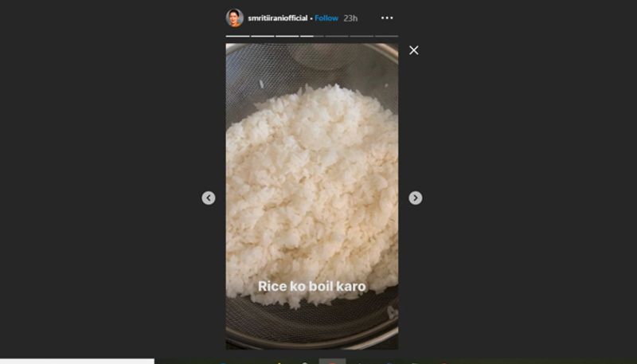Advance to next story using right chevron
This screenshot has width=637, height=364.
(415, 198)
